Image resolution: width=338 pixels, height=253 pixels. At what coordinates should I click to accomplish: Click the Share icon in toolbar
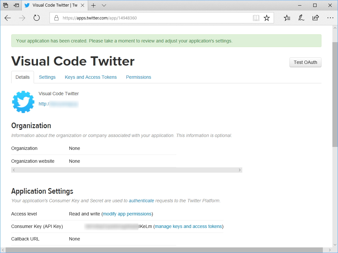coord(316,18)
